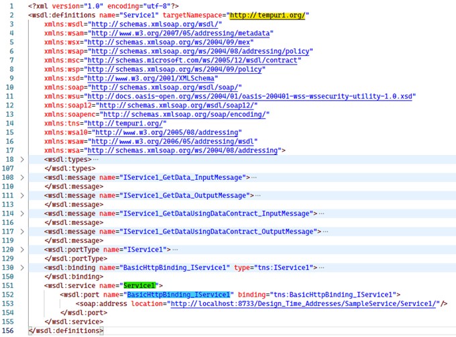Expand the GetDataUsingDataContract_OutputMessage fold arrow
Screen dimensions: 456x337
21,232
